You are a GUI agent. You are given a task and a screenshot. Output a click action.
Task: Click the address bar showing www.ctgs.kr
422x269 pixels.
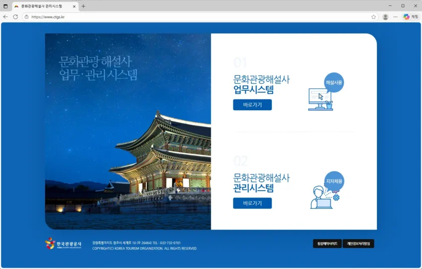[x=199, y=17]
